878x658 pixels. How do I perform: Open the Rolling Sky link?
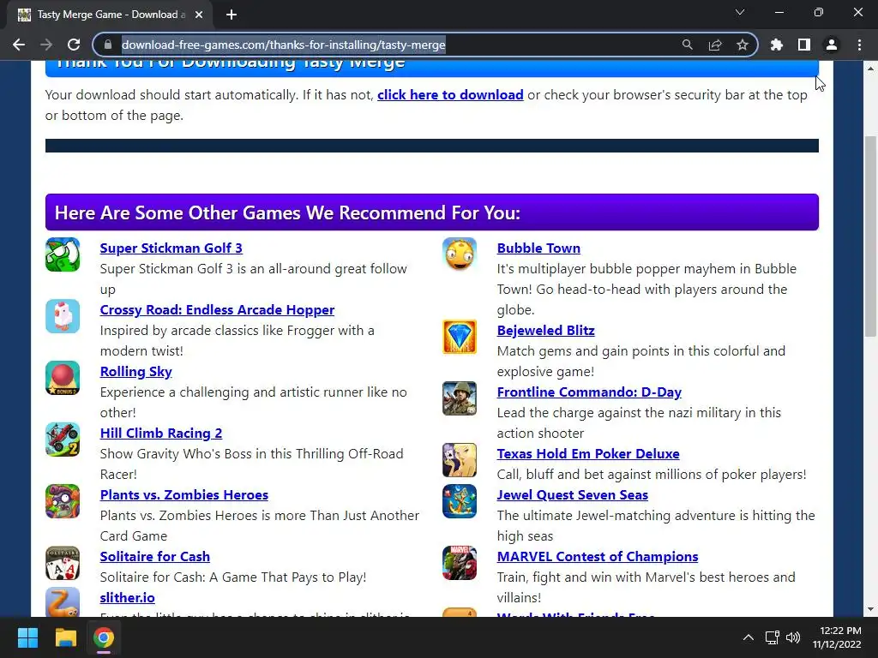coord(135,372)
